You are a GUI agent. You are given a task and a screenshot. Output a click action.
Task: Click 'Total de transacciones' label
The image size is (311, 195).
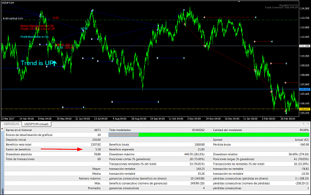(x=20, y=159)
